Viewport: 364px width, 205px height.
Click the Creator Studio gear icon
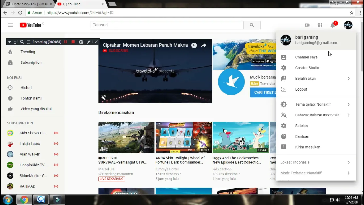click(284, 68)
